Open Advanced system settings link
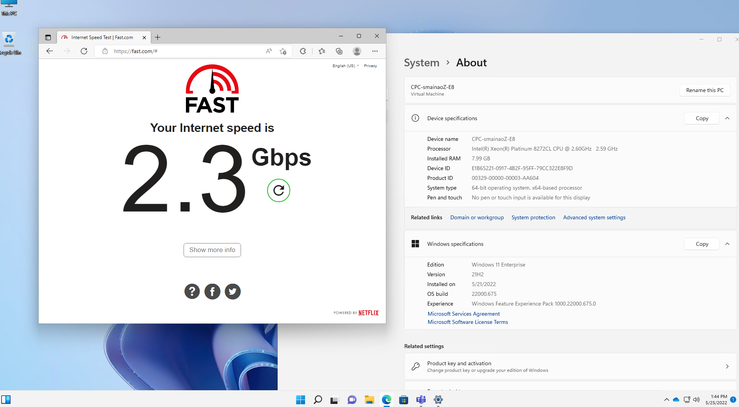739x407 pixels. pos(594,217)
